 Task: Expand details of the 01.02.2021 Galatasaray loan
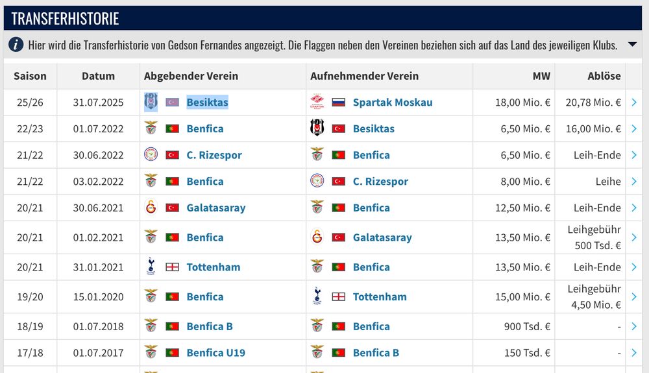634,237
